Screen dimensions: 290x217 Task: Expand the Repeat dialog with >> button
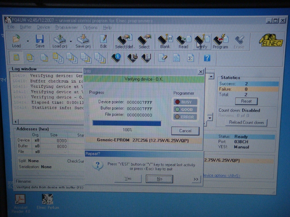pos(196,179)
